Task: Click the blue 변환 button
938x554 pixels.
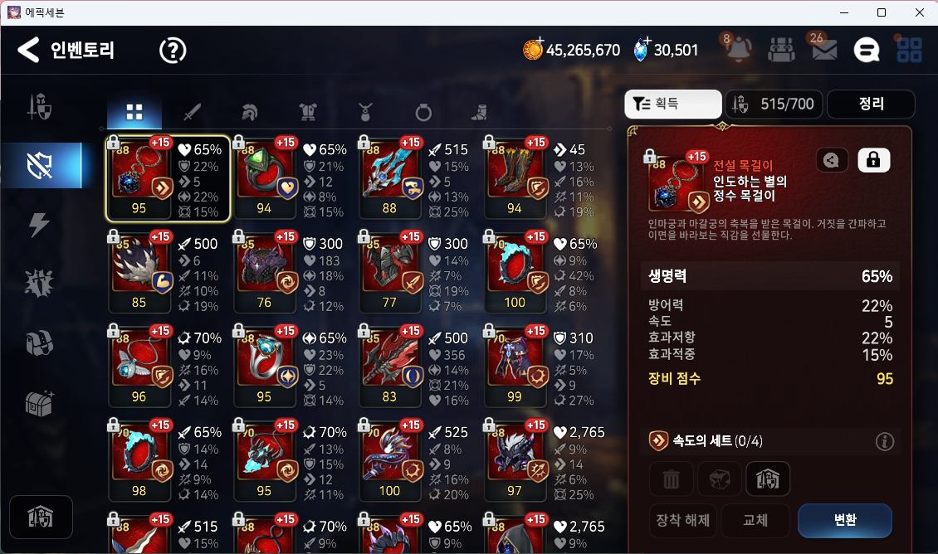Action: point(845,520)
